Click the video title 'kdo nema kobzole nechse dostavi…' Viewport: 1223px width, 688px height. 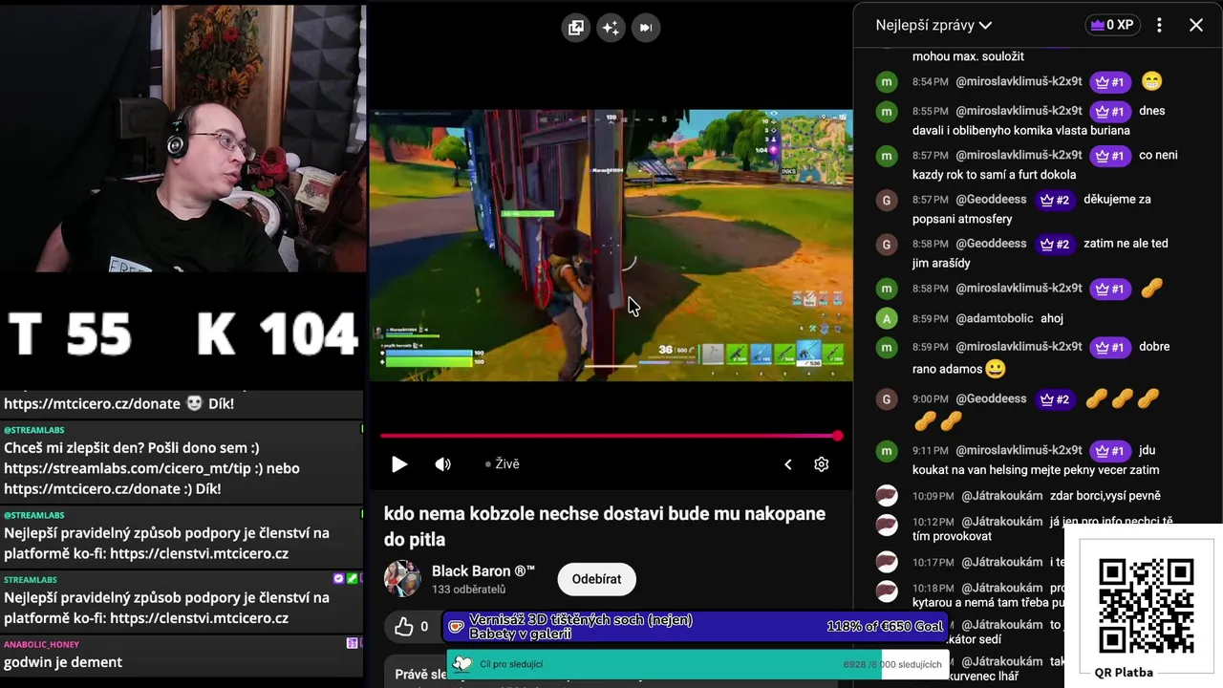pos(605,527)
